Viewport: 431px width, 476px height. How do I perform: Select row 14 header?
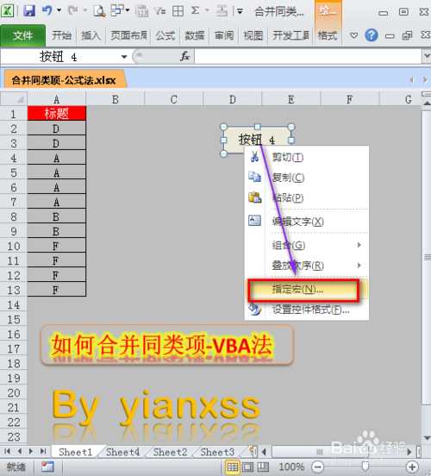tap(13, 304)
